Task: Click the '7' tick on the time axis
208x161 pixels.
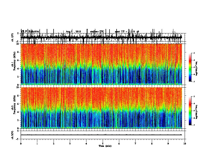Action: click(x=136, y=144)
